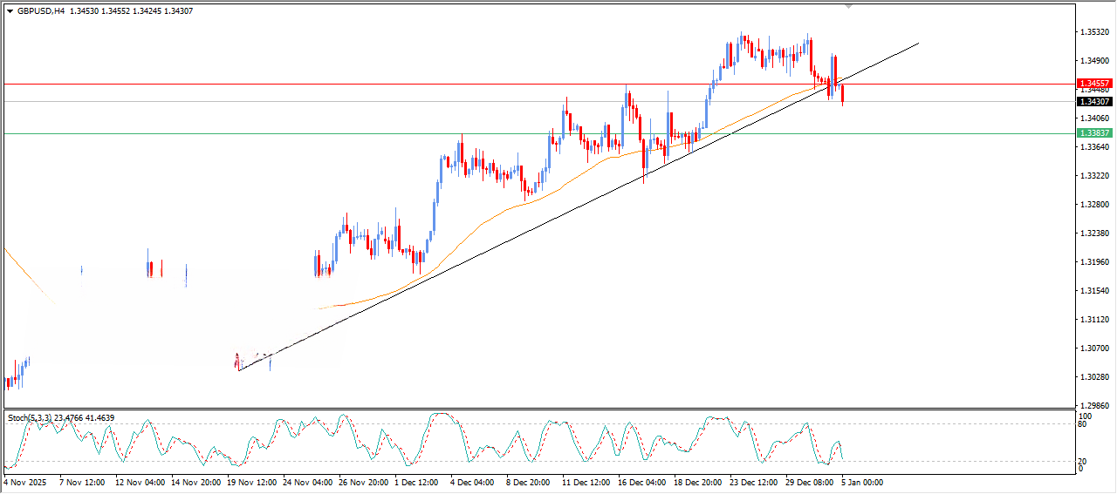Click the 4 Nov 2025 date label

pos(24,481)
